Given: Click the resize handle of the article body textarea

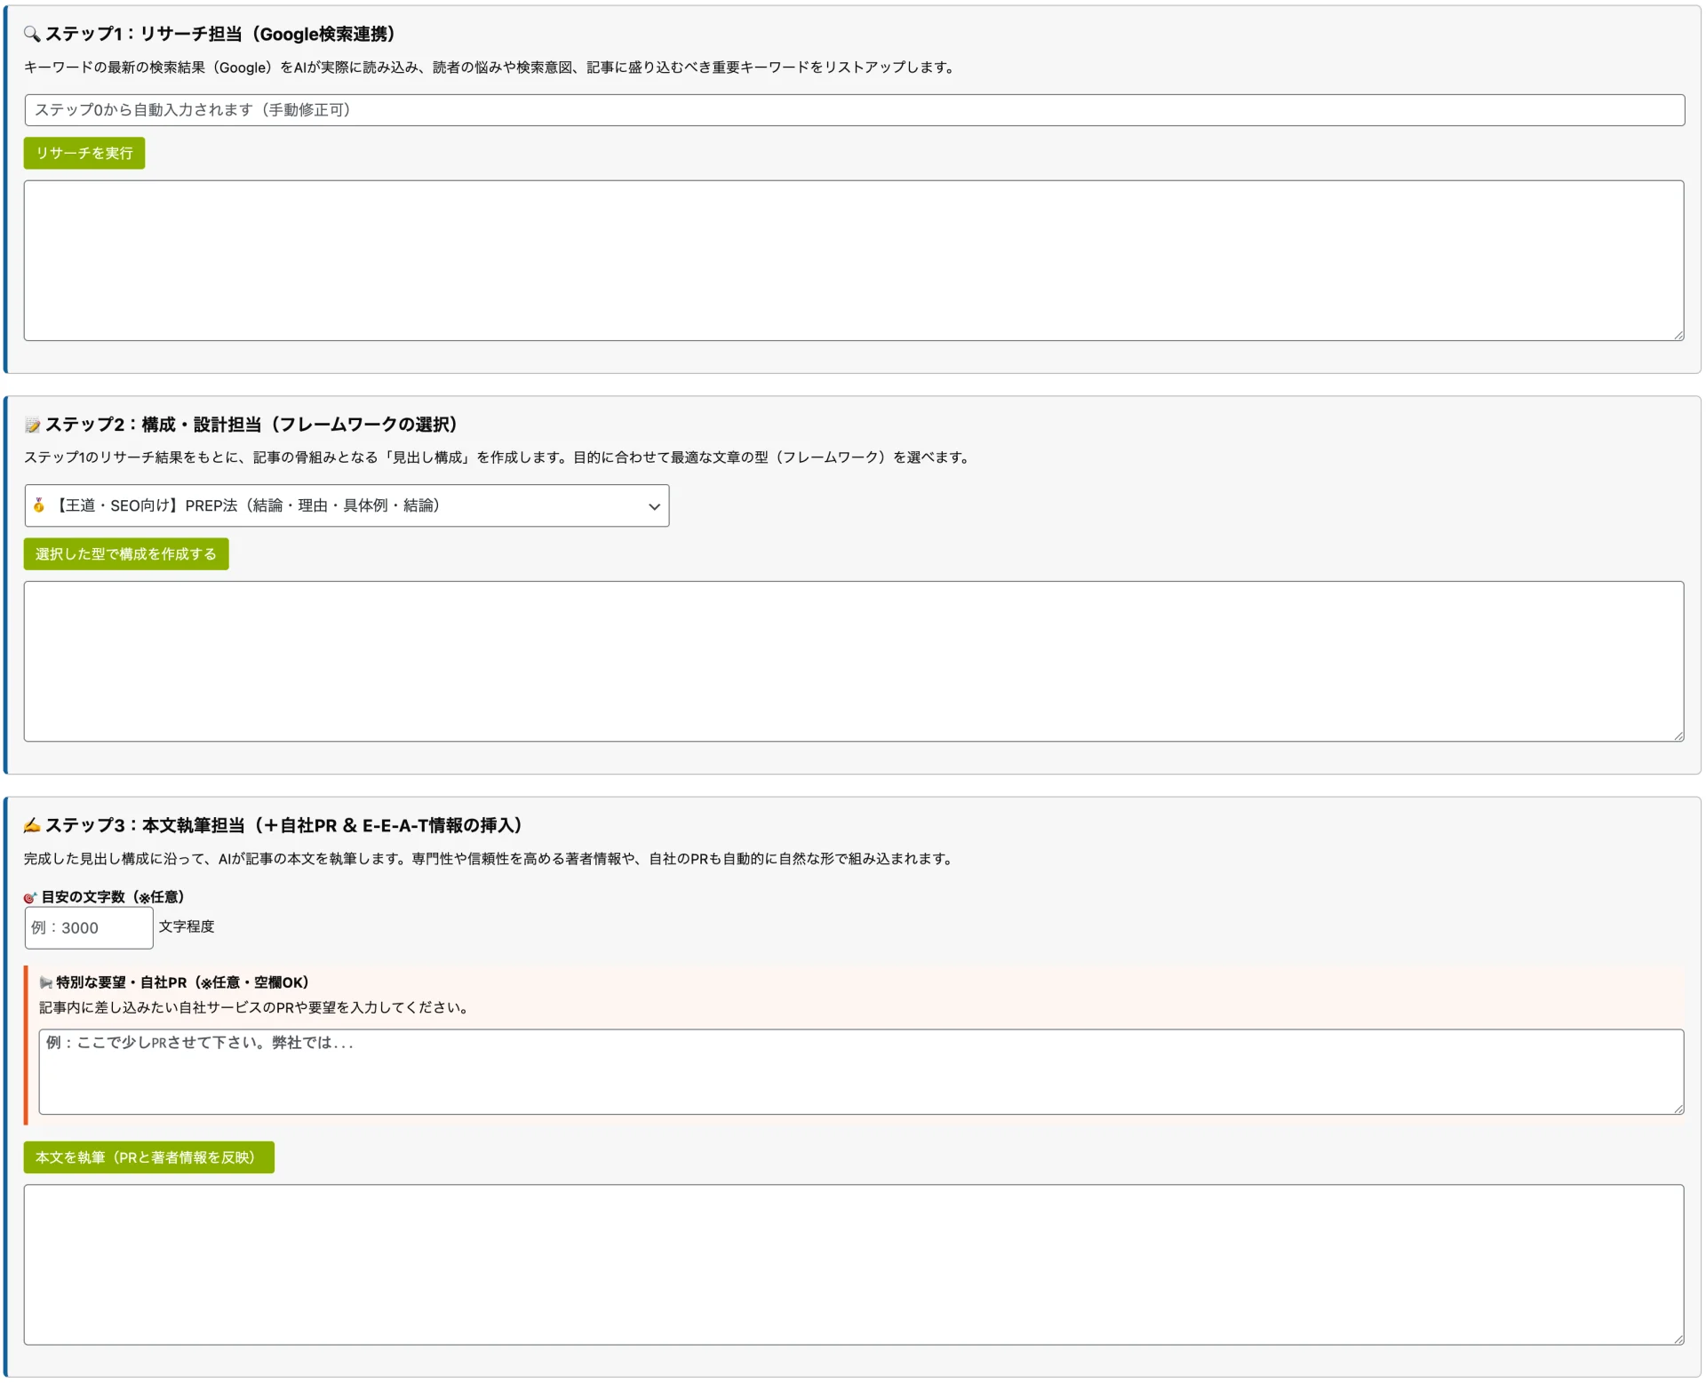Looking at the screenshot, I should tap(1678, 1339).
